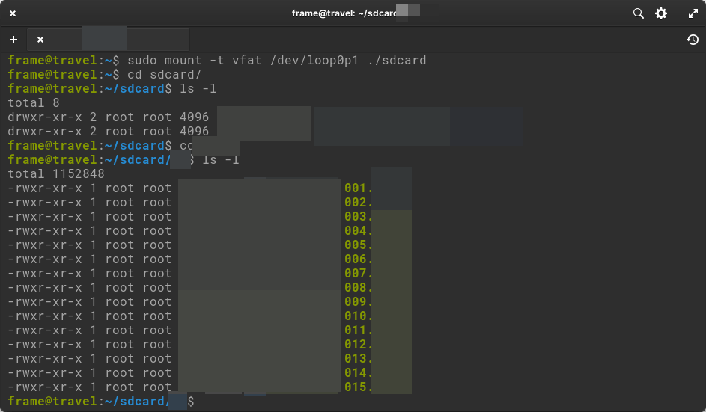Image resolution: width=706 pixels, height=412 pixels.
Task: Click the "total 1152848" output line
Action: click(56, 173)
